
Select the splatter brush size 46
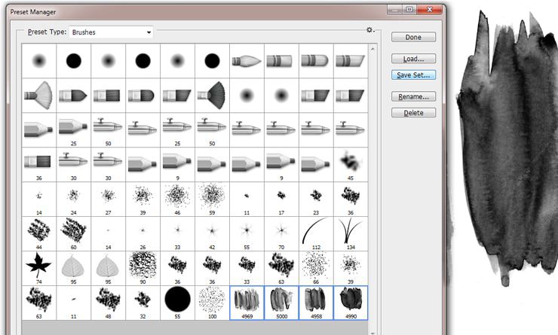pos(177,199)
